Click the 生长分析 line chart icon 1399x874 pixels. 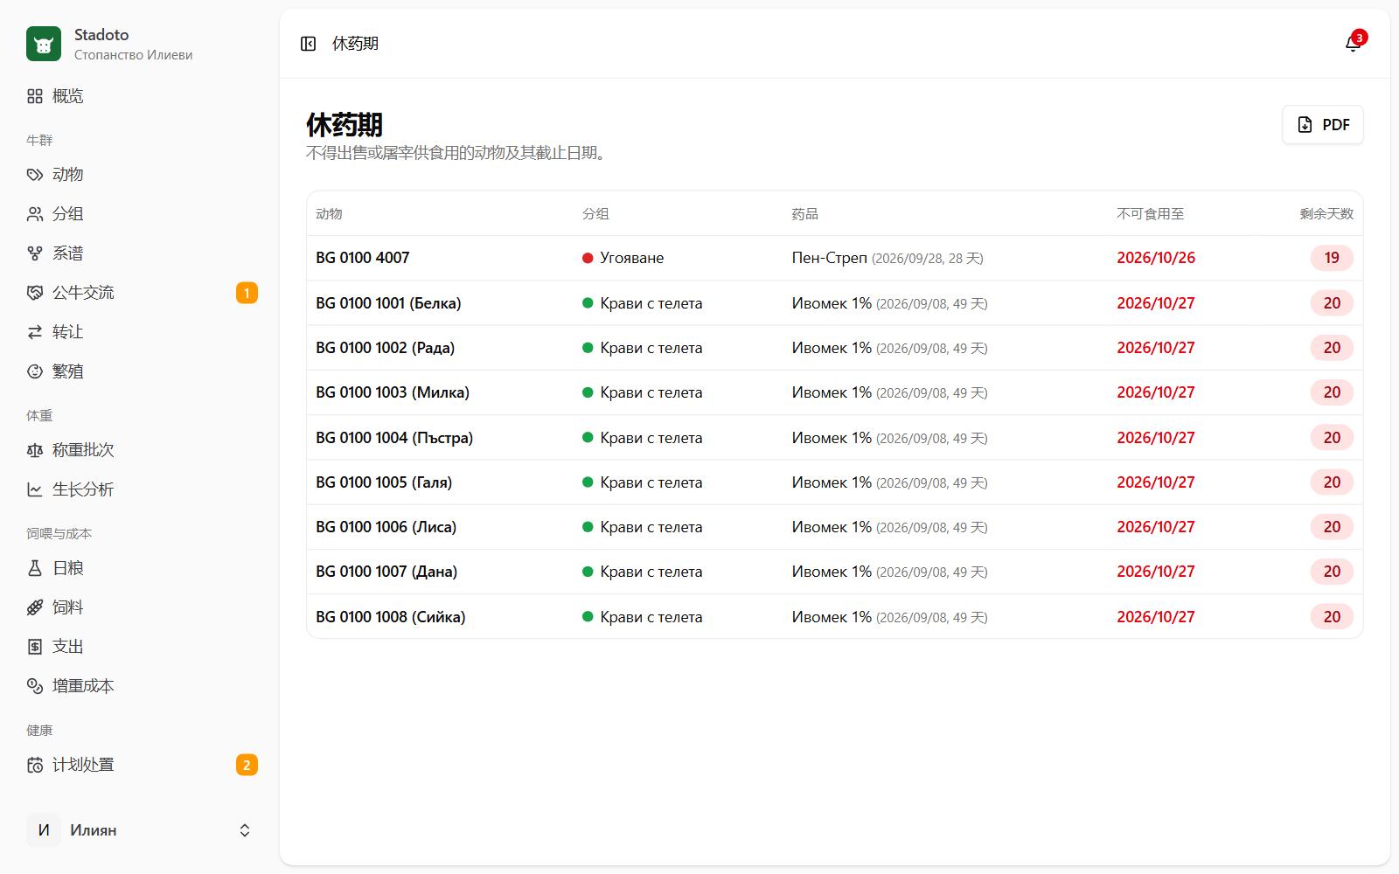coord(35,489)
